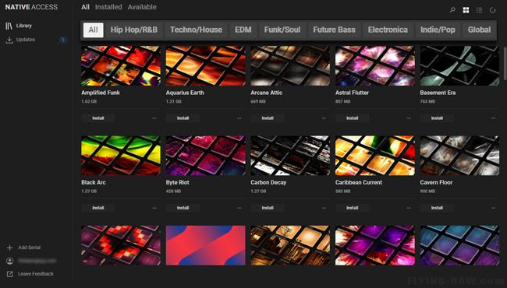Install Basement Era expansion
This screenshot has height=288, width=507.
pos(437,118)
